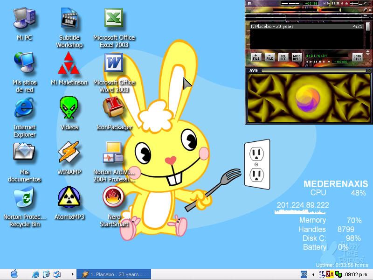Click the SEL ALL playlist button

[283, 57]
